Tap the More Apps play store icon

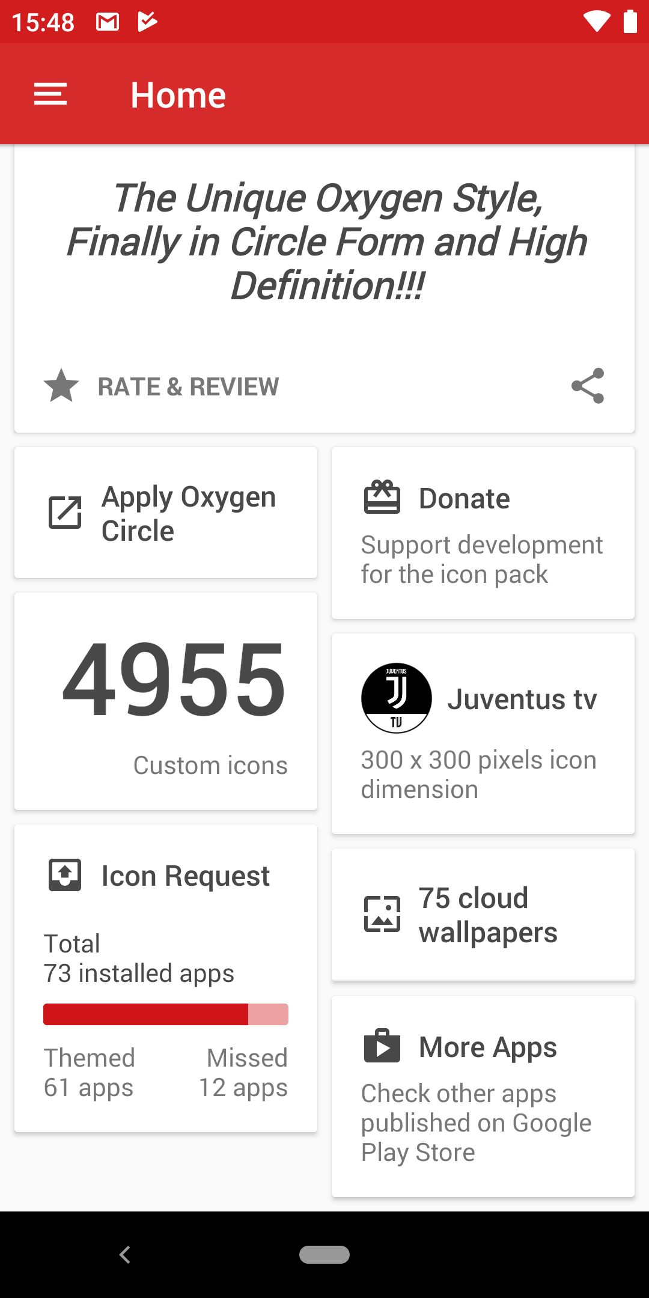[382, 1046]
